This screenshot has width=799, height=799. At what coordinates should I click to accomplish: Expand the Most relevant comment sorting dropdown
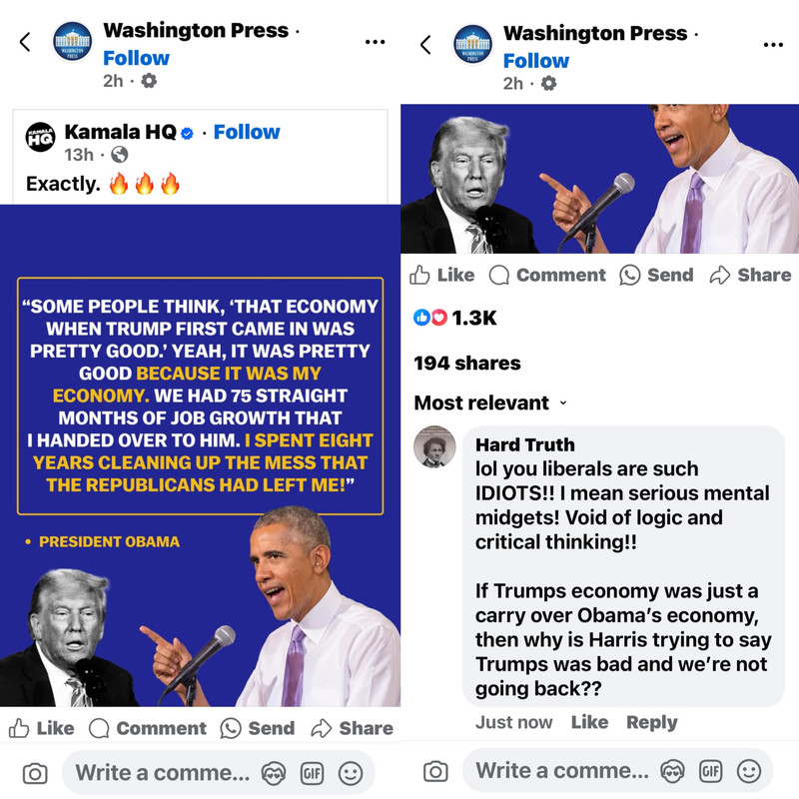(490, 403)
